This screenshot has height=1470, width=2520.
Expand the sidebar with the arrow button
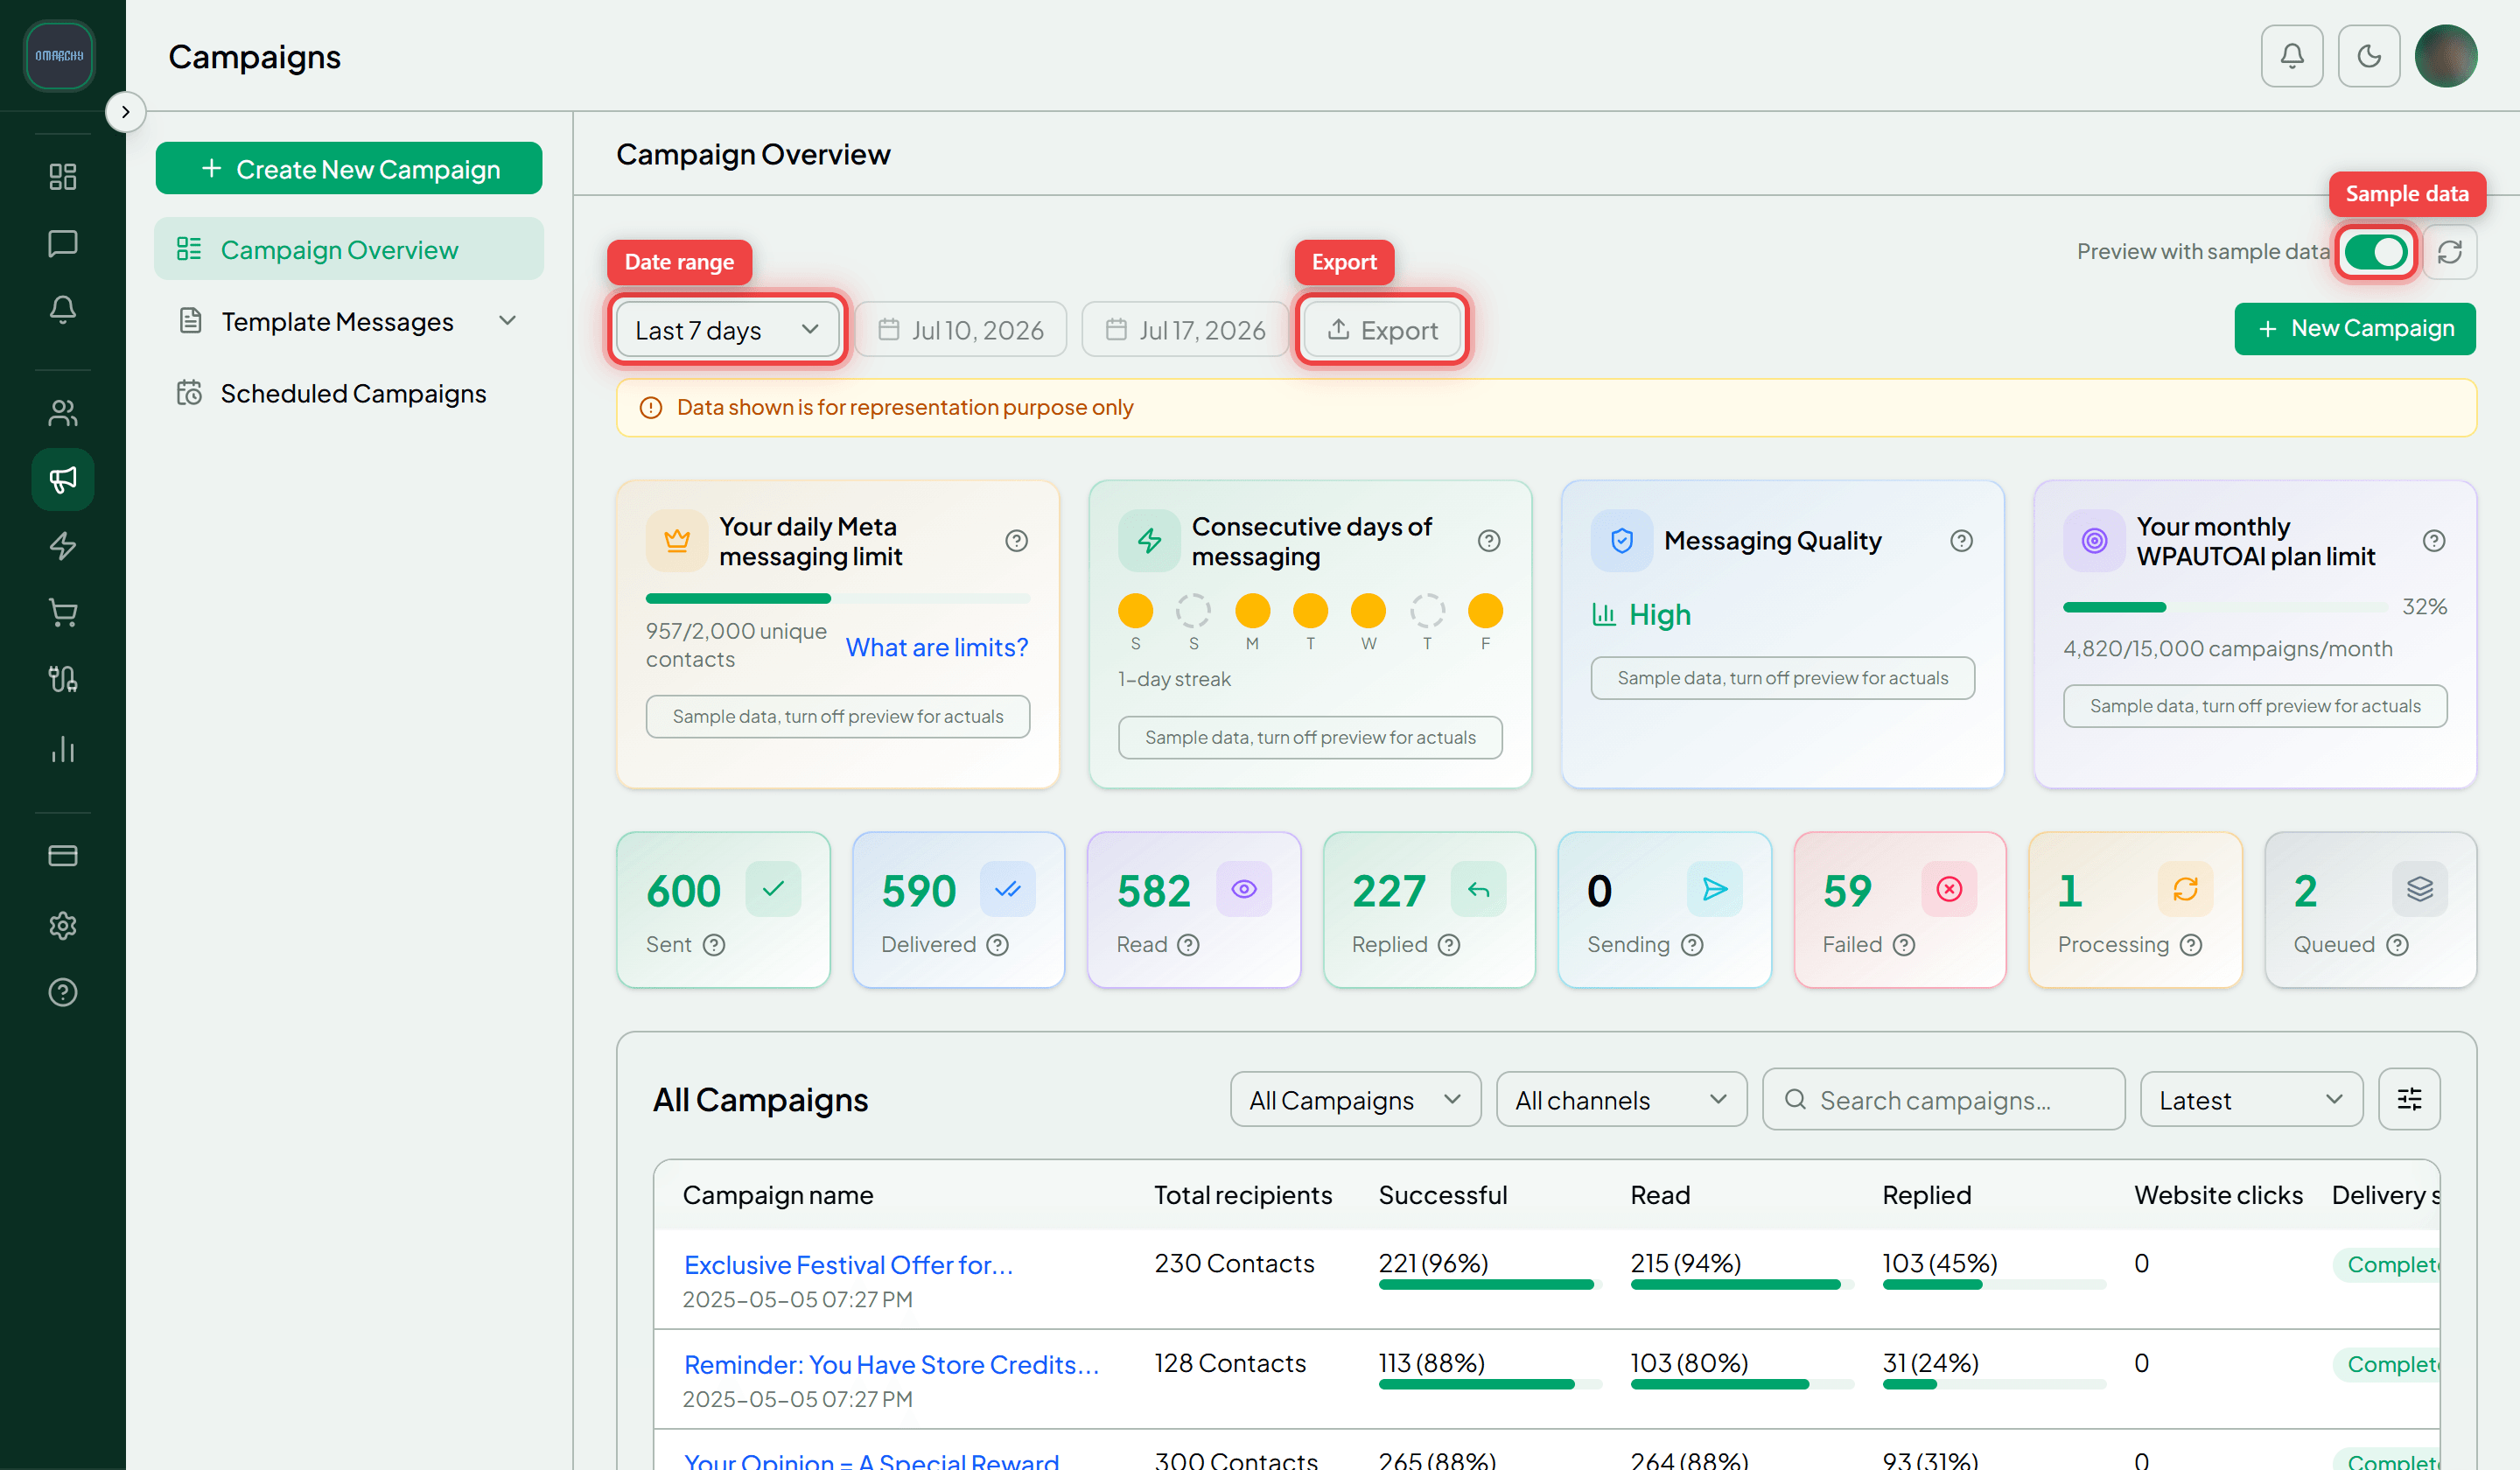point(125,112)
